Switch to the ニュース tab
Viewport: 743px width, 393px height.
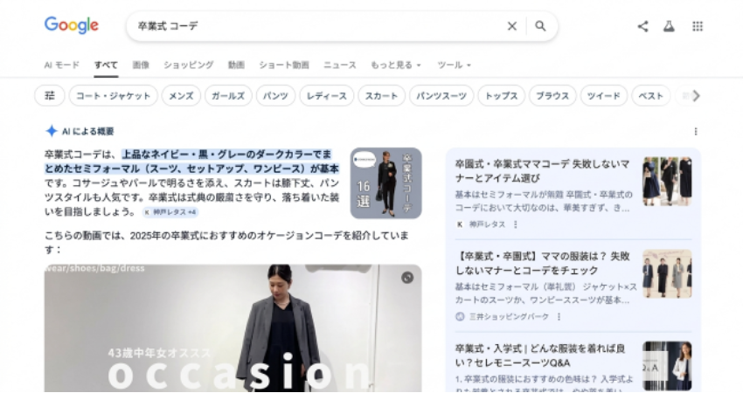click(x=340, y=65)
